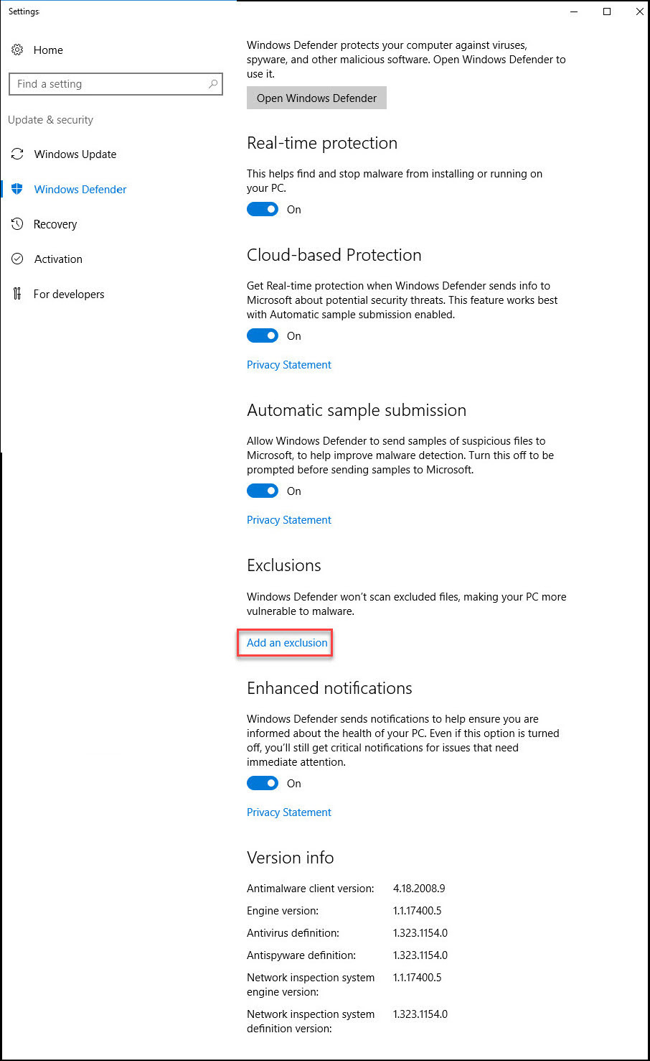The width and height of the screenshot is (650, 1061).
Task: Open Recovery via its clock-arrow icon
Action: coord(17,224)
